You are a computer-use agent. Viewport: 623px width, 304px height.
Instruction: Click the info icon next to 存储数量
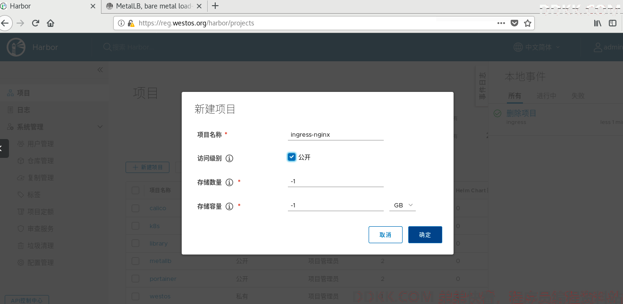(229, 182)
